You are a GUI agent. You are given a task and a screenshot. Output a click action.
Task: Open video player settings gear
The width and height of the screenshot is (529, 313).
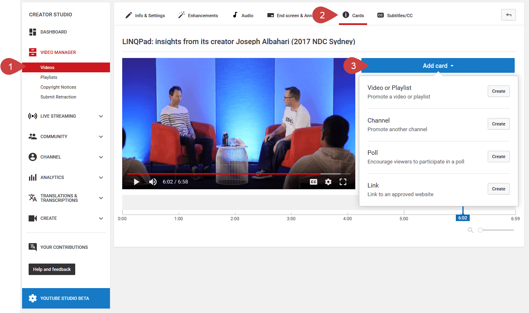328,182
